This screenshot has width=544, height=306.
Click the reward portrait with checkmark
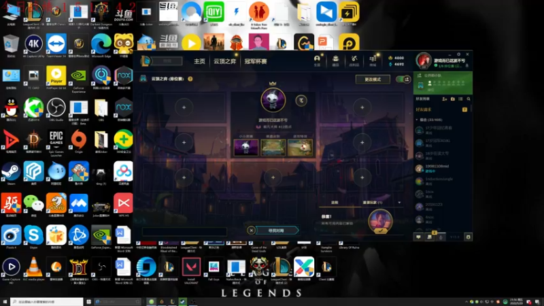380,222
